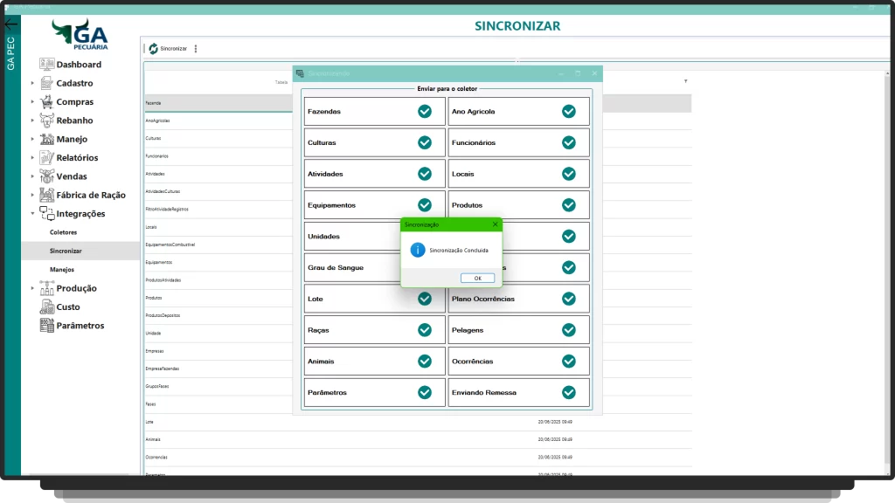Click the Parâmetros green checkmark in dialog
This screenshot has height=503, width=895.
pos(425,393)
